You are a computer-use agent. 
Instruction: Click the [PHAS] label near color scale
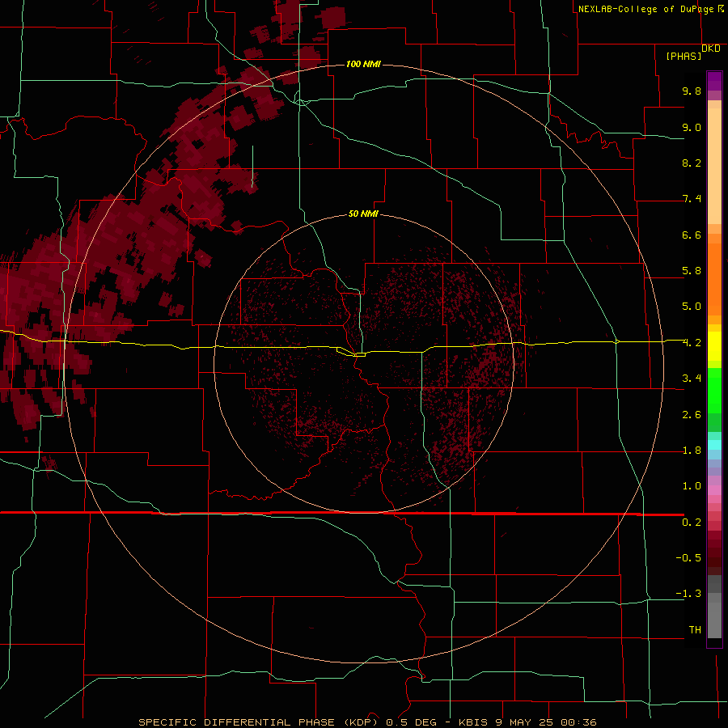pyautogui.click(x=684, y=57)
